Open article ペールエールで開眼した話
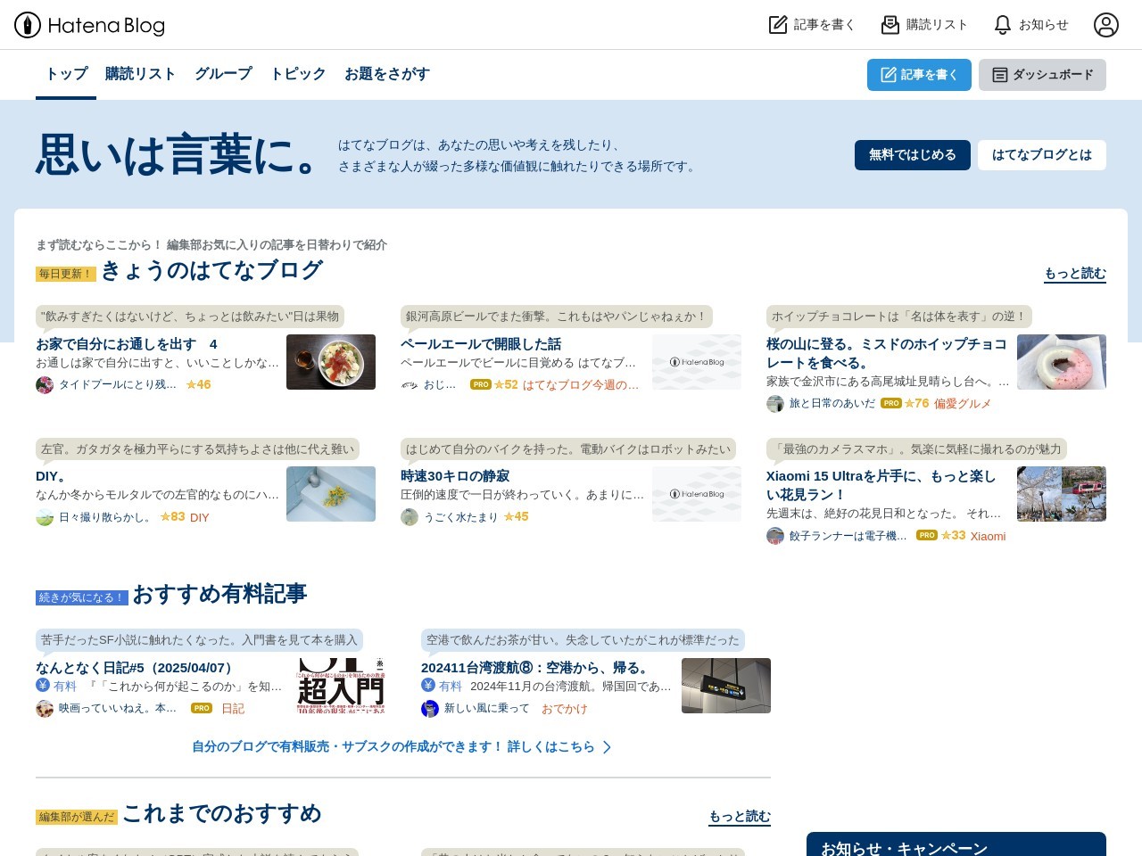Viewport: 1142px width, 856px height. [x=481, y=344]
